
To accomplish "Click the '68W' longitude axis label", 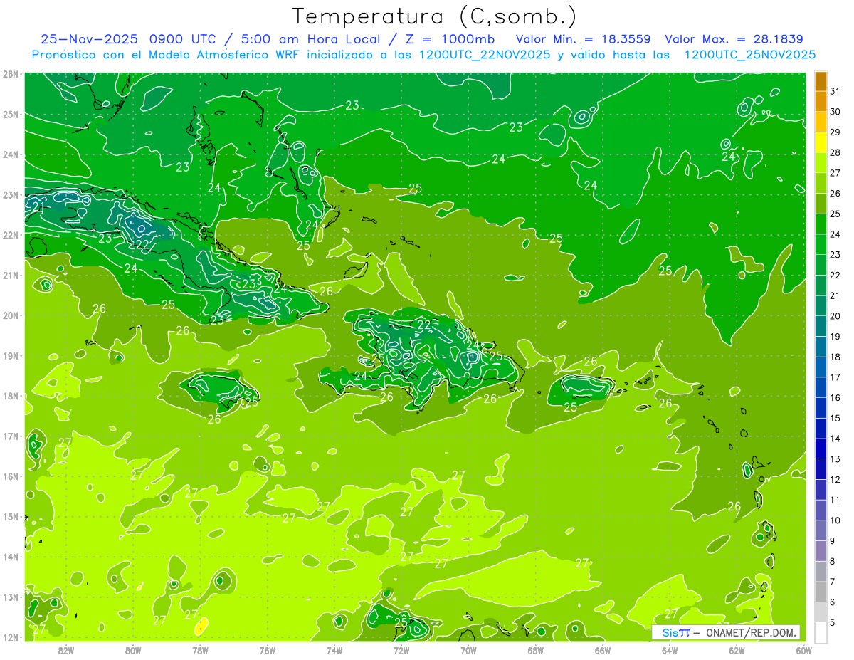I will tap(536, 649).
